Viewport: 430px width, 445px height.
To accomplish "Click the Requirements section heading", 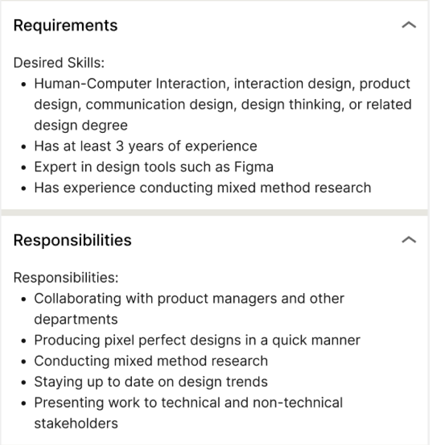I will 65,25.
